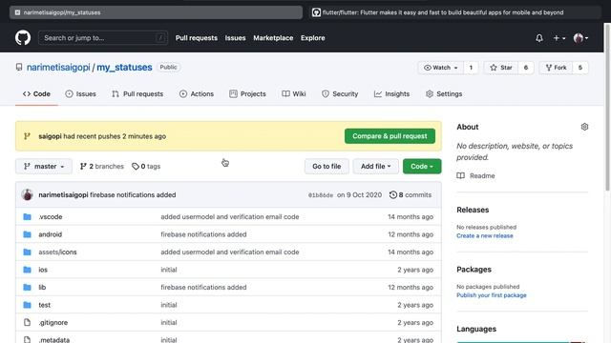Switch to the flutter/flutter browser tab
Viewport: 611px width, 343px height.
[x=454, y=12]
